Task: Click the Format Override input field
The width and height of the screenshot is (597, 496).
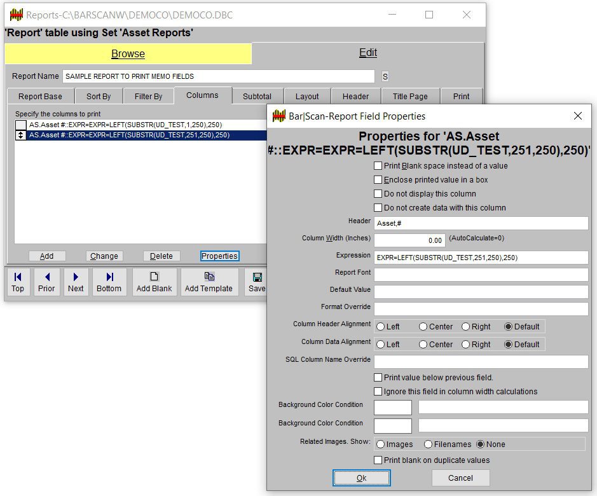Action: (481, 309)
